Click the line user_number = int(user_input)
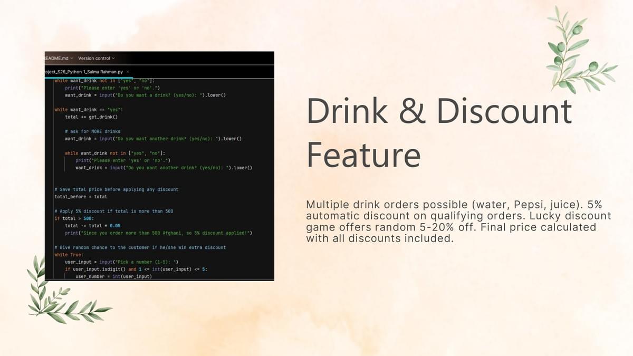 click(x=113, y=276)
